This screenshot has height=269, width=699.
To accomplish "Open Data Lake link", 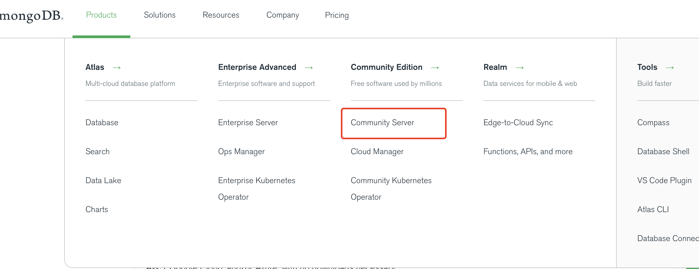I will pyautogui.click(x=103, y=181).
